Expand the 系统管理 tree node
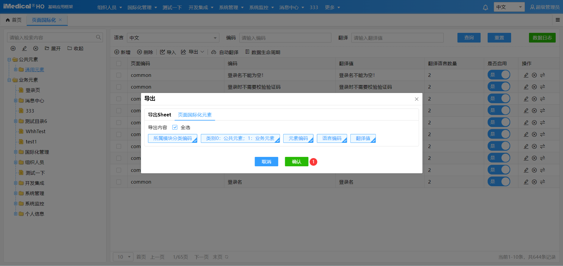 pos(16,193)
